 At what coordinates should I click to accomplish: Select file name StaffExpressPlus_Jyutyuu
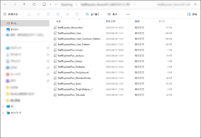[71, 55]
